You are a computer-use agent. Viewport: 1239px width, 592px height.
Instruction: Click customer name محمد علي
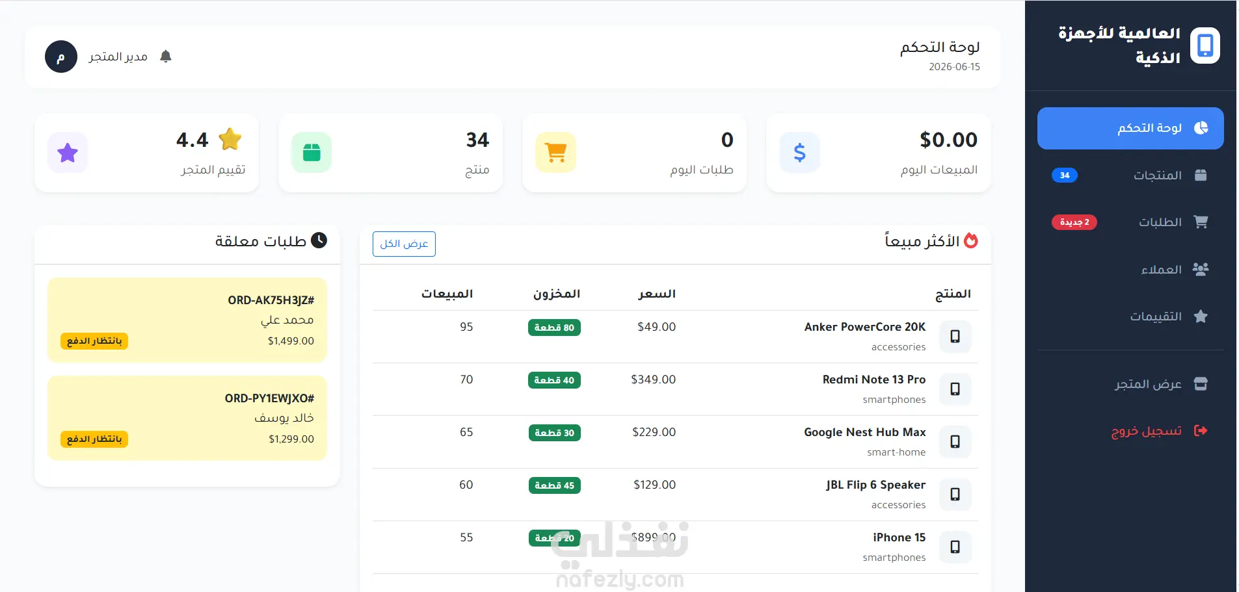pyautogui.click(x=287, y=320)
